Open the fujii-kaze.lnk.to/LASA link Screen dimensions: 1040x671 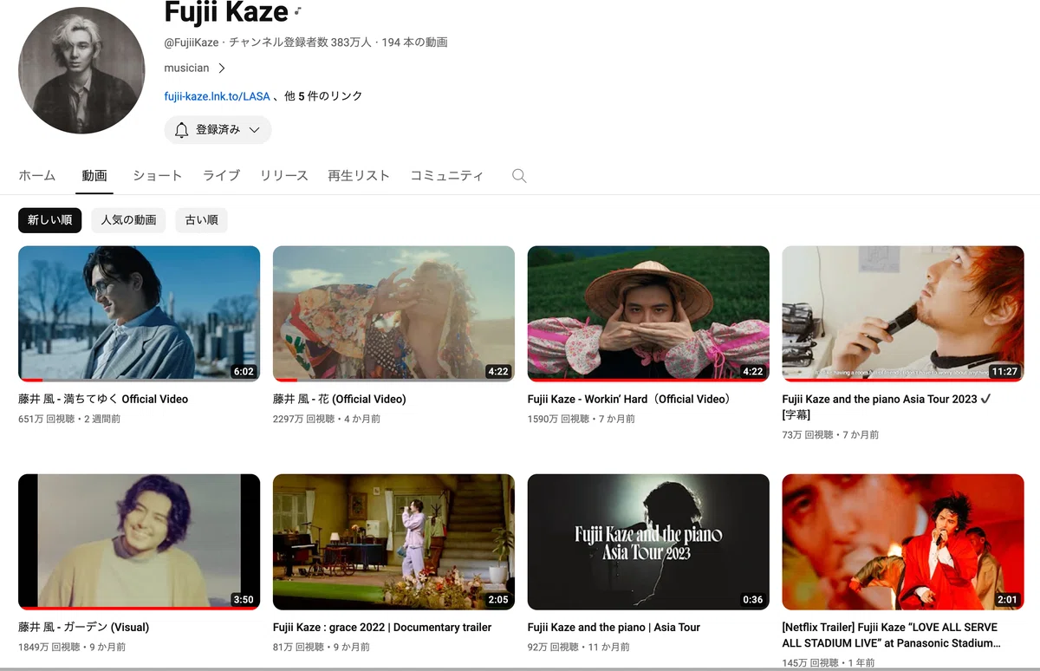click(x=217, y=96)
